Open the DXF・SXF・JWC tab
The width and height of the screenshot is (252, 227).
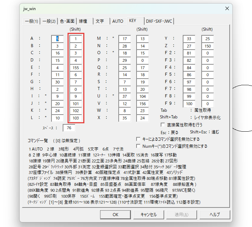pyautogui.click(x=159, y=21)
